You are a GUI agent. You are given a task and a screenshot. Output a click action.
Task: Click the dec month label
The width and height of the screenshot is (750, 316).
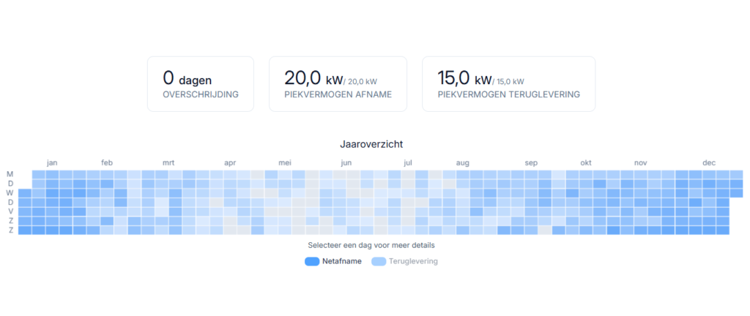[709, 163]
